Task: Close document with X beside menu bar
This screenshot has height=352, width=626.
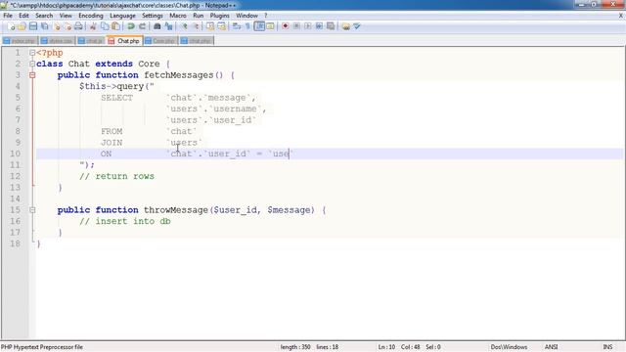Action: (621, 16)
